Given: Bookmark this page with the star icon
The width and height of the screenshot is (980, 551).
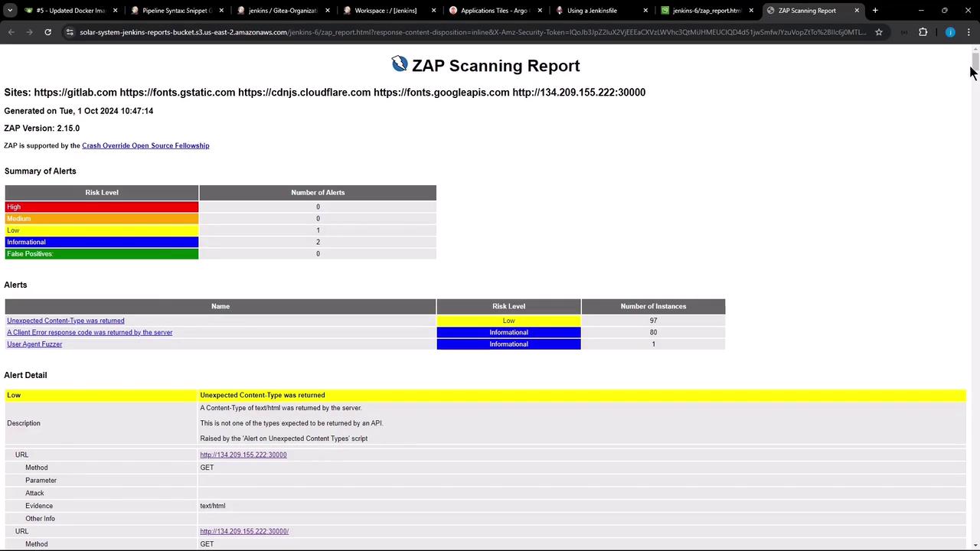Looking at the screenshot, I should pyautogui.click(x=879, y=32).
